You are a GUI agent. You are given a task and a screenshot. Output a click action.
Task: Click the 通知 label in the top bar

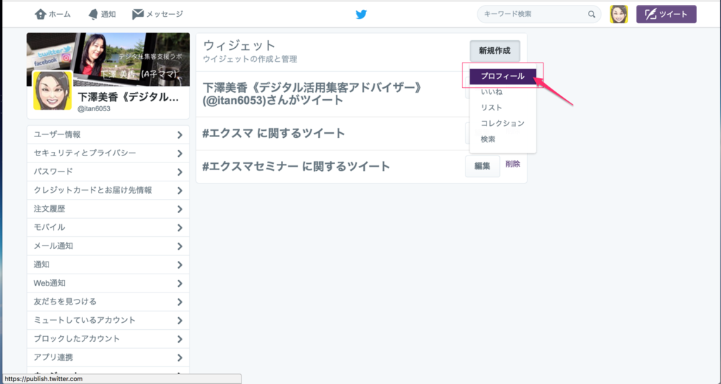(x=108, y=14)
